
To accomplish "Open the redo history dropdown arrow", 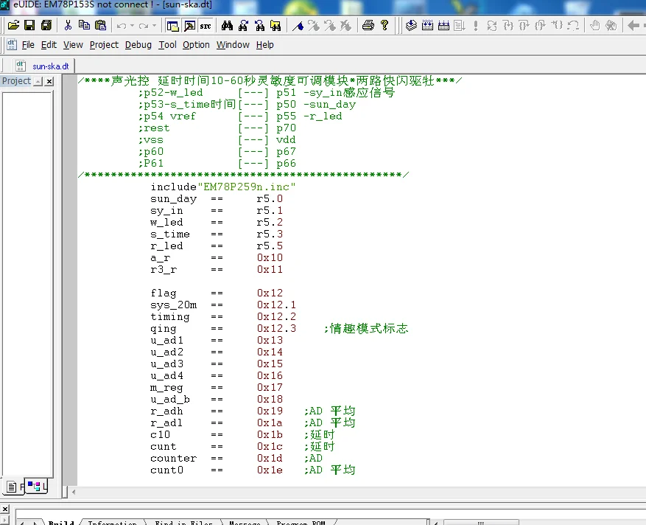I will click(154, 26).
